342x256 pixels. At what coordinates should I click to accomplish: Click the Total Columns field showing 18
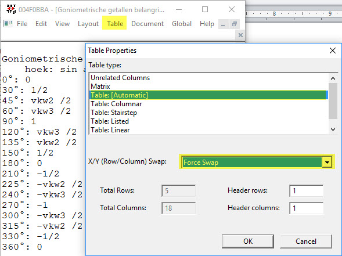178,208
